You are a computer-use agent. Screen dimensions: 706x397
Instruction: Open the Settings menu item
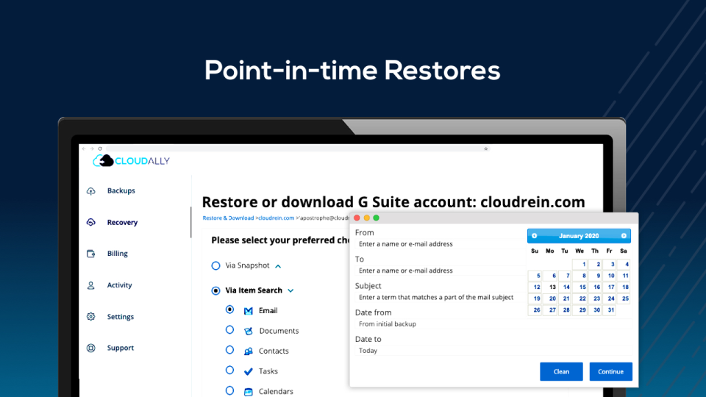click(x=120, y=317)
